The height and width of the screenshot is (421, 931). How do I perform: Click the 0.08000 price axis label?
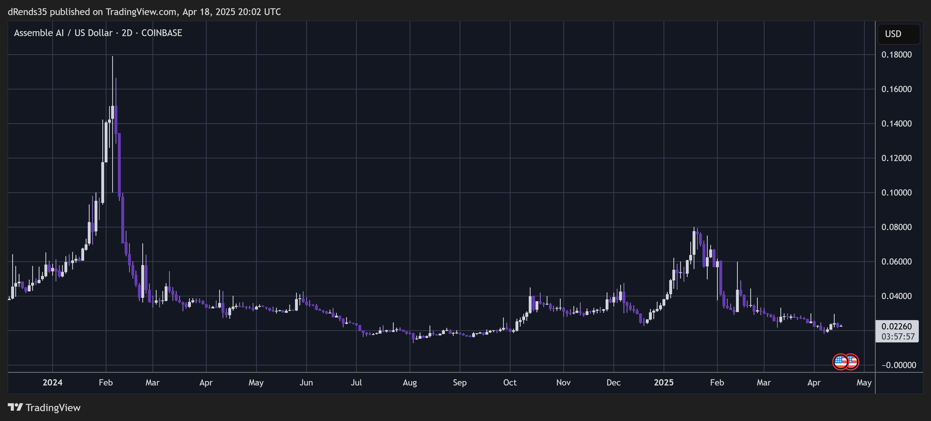(x=896, y=227)
